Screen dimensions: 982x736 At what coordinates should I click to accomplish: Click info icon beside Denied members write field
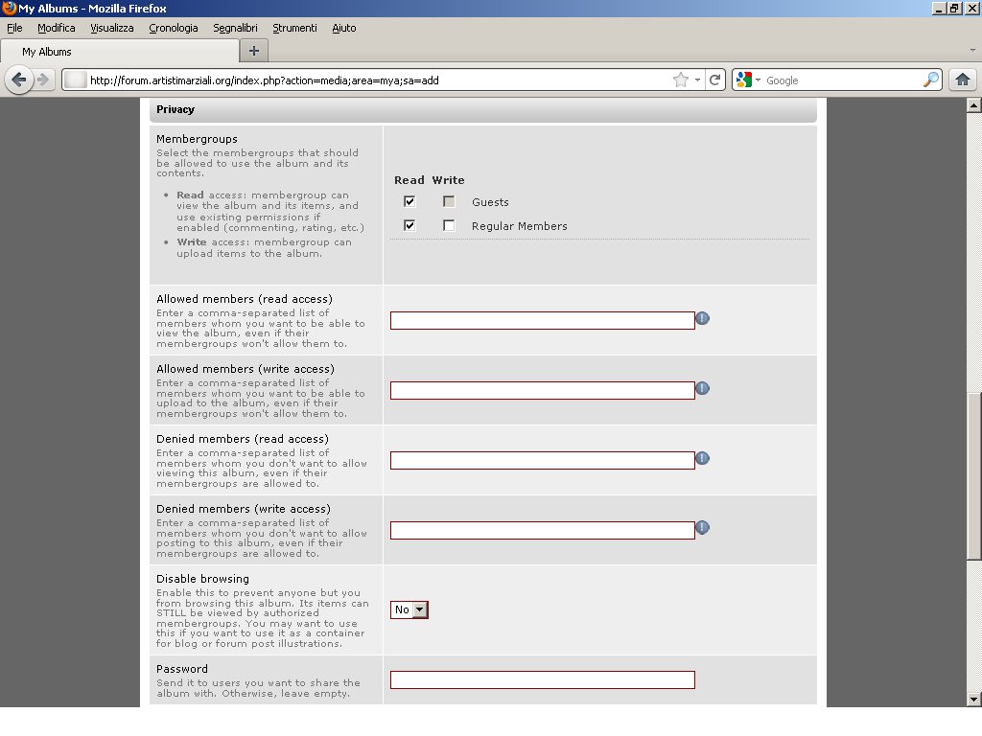tap(702, 528)
